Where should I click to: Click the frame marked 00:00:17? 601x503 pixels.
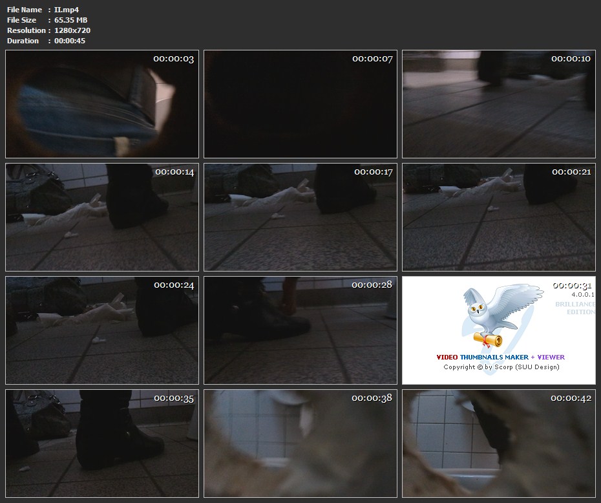pyautogui.click(x=300, y=217)
